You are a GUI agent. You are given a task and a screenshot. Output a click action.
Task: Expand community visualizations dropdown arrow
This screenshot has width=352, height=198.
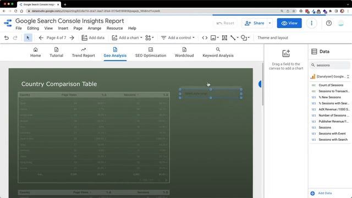(x=153, y=38)
